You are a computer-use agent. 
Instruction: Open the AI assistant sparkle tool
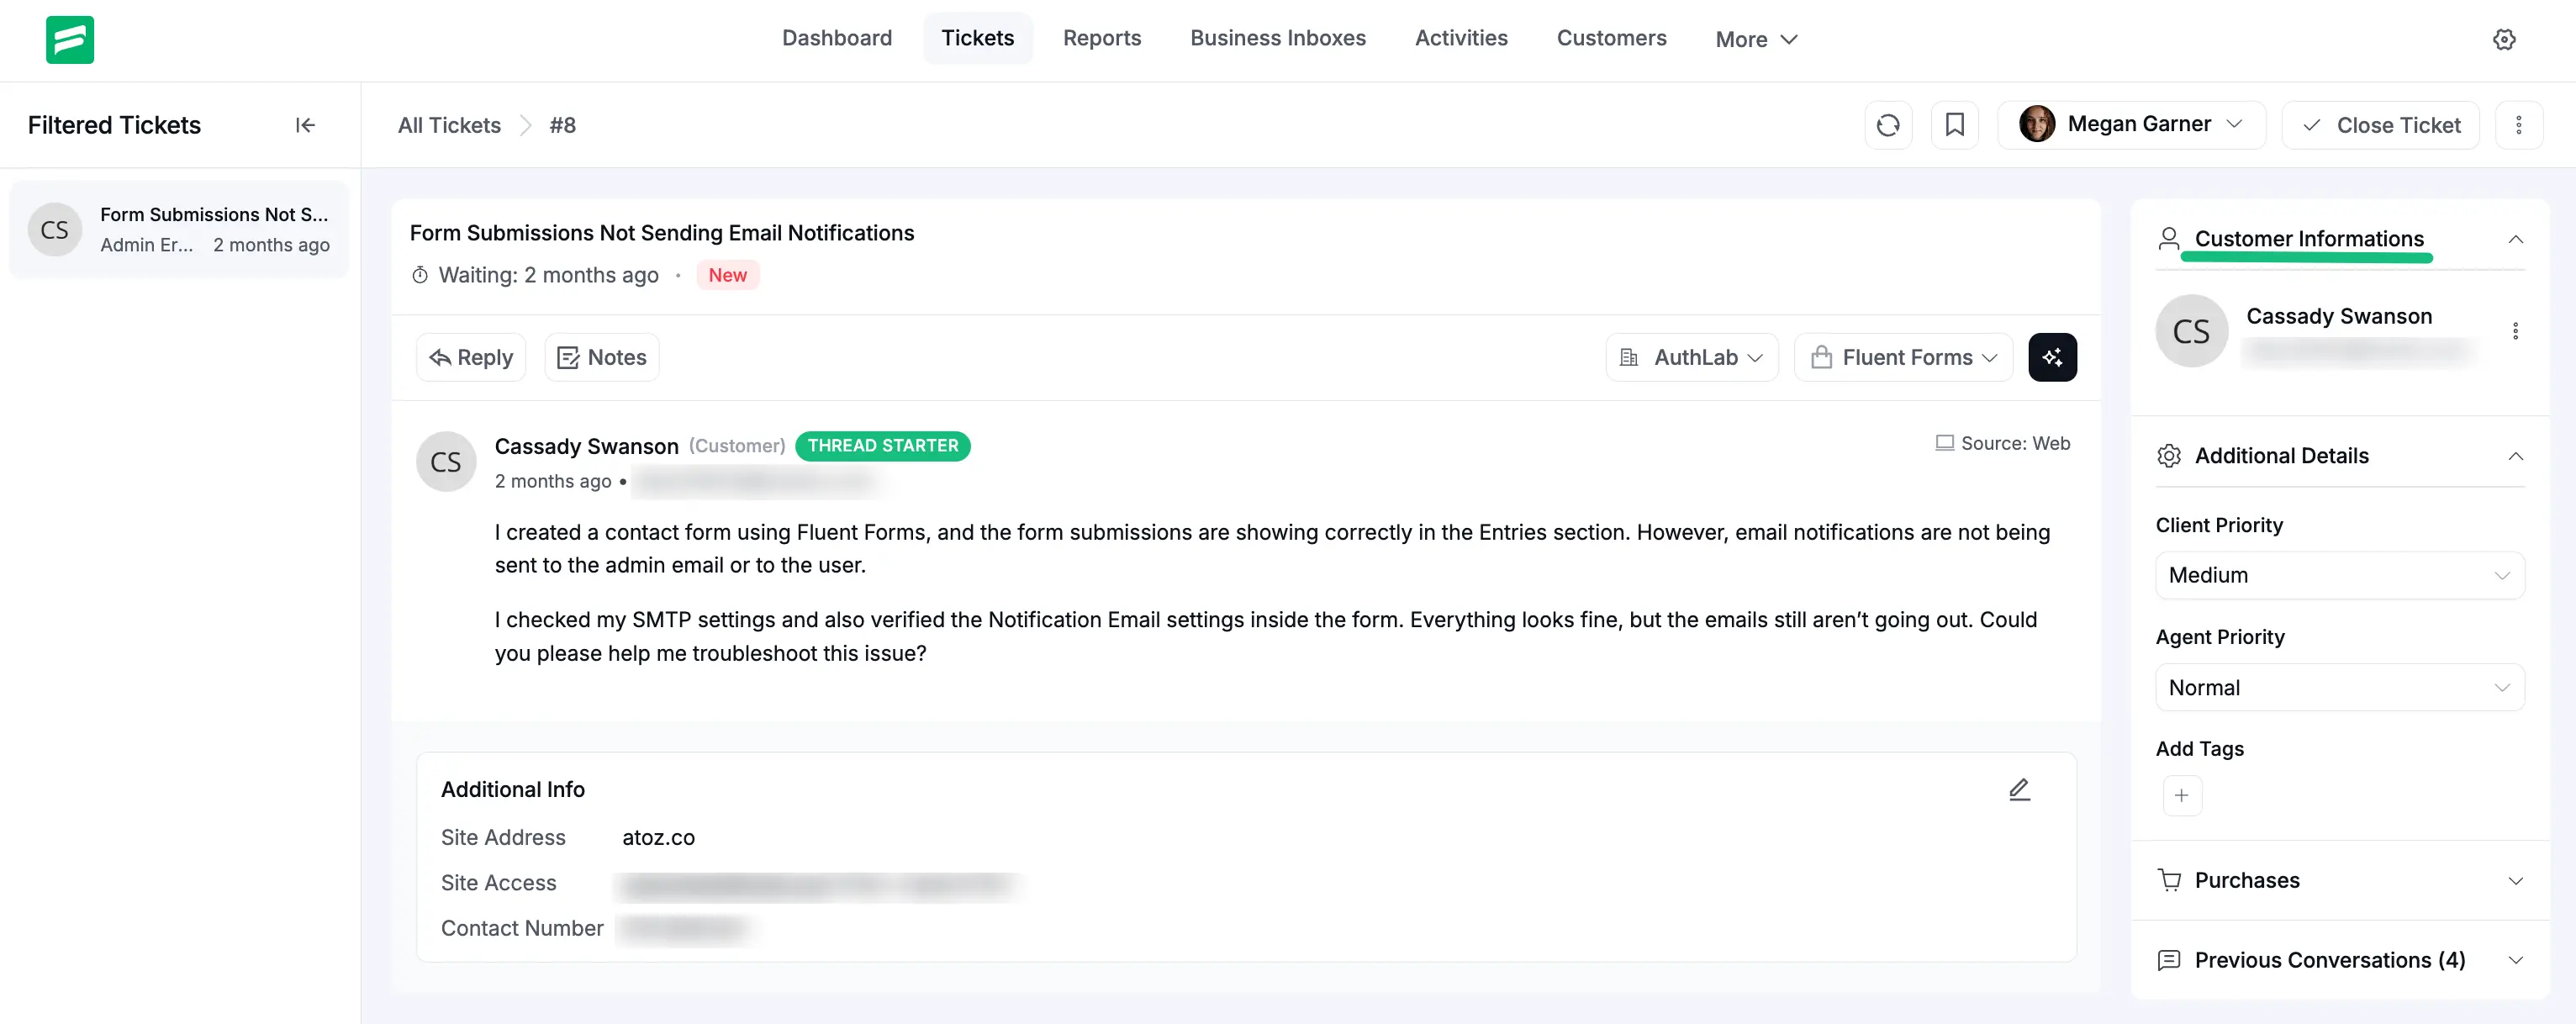(2053, 357)
